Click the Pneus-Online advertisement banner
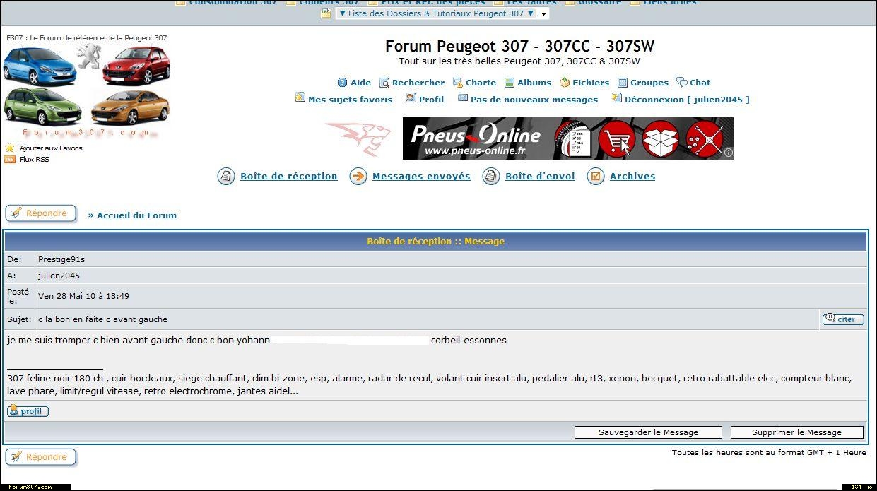The width and height of the screenshot is (877, 491). click(567, 138)
